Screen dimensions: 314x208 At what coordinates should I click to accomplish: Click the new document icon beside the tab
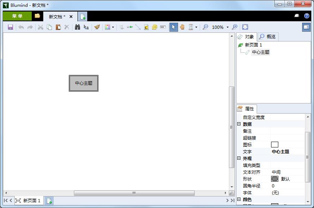(83, 16)
